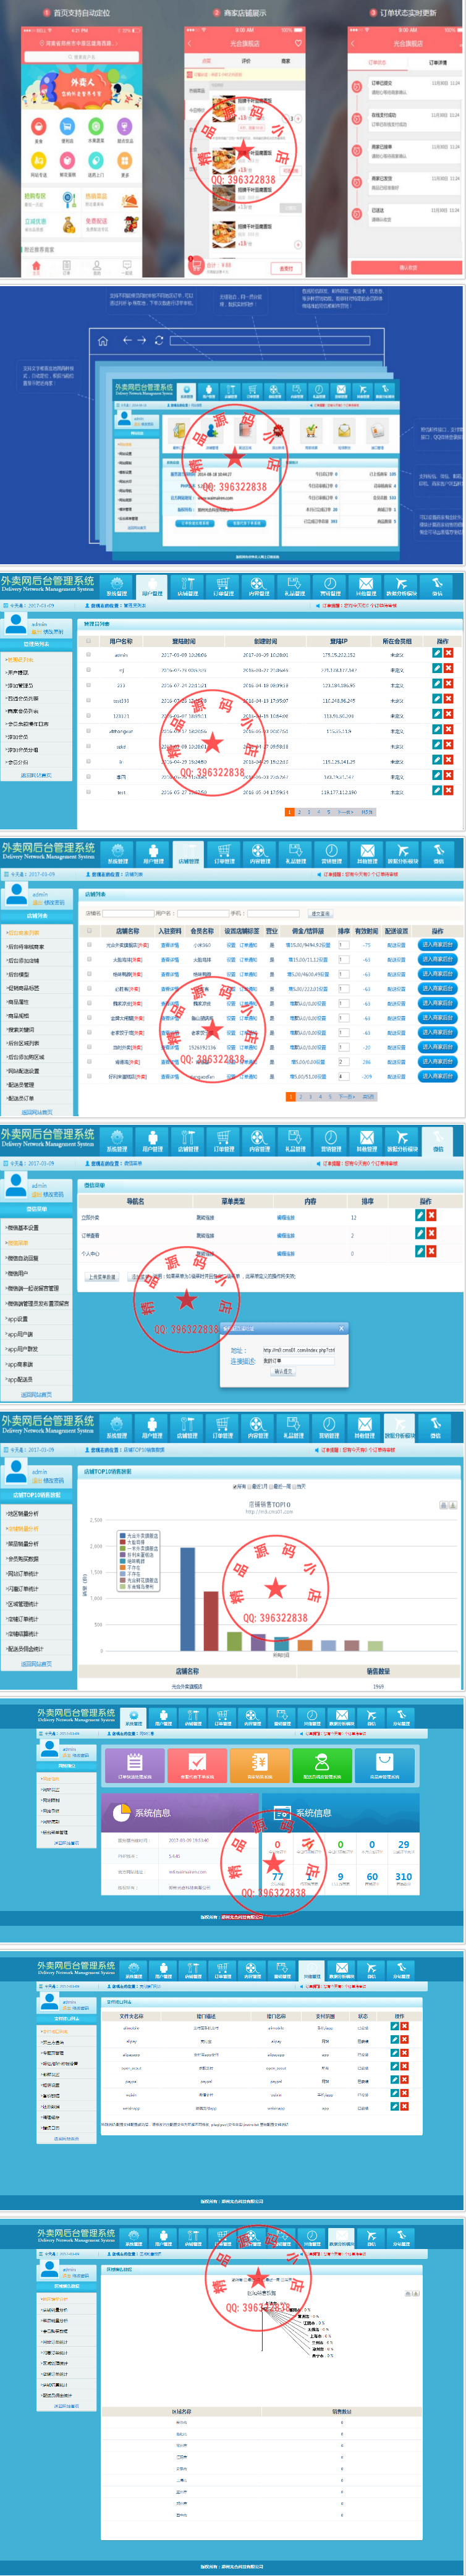Tick the checkbox in the last test user row
The width and height of the screenshot is (466, 2576).
88,792
